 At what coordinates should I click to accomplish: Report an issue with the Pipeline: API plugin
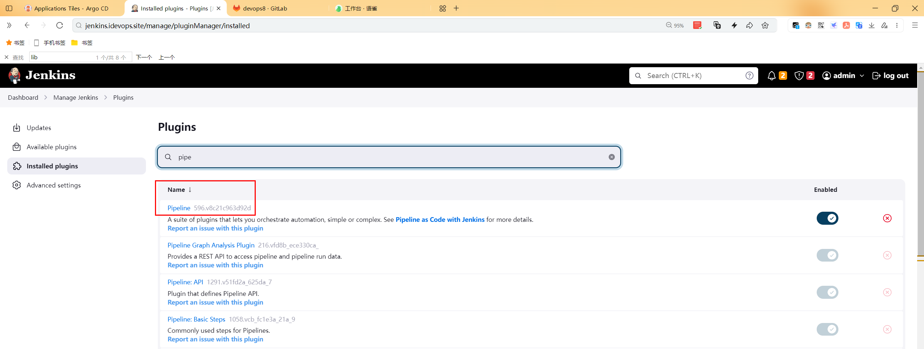coord(215,302)
